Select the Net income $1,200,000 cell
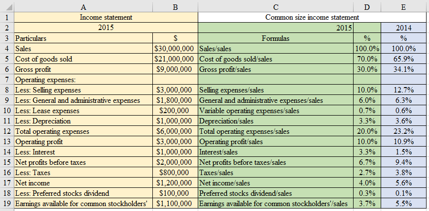 coord(176,183)
